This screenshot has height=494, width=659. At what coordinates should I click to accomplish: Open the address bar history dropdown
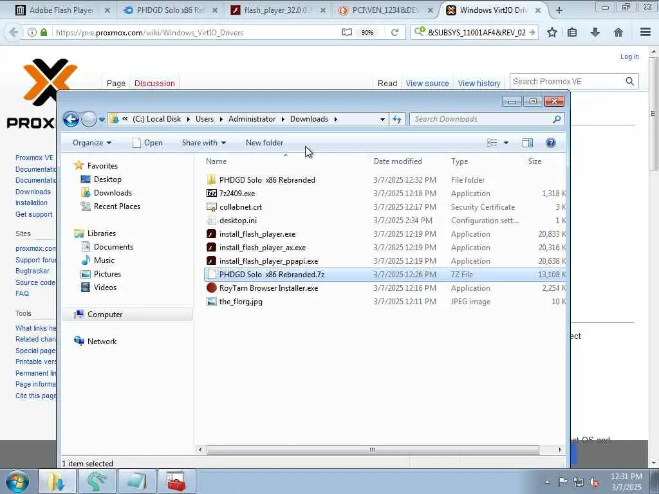point(382,119)
